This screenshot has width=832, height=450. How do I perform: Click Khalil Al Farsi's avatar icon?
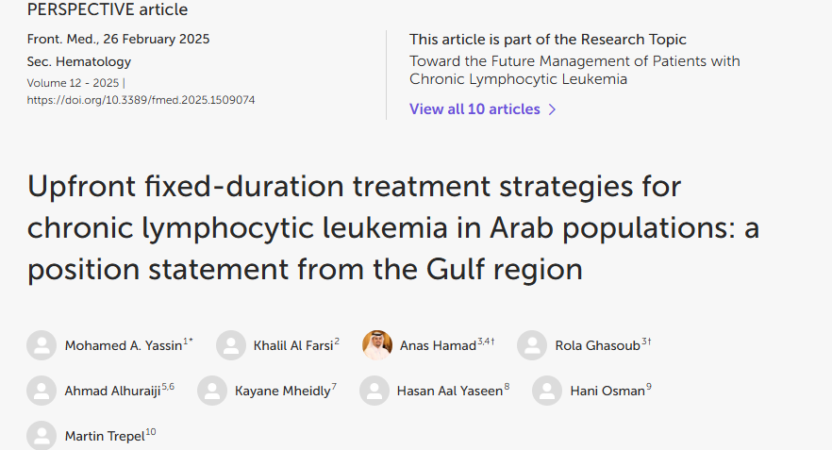coord(231,345)
